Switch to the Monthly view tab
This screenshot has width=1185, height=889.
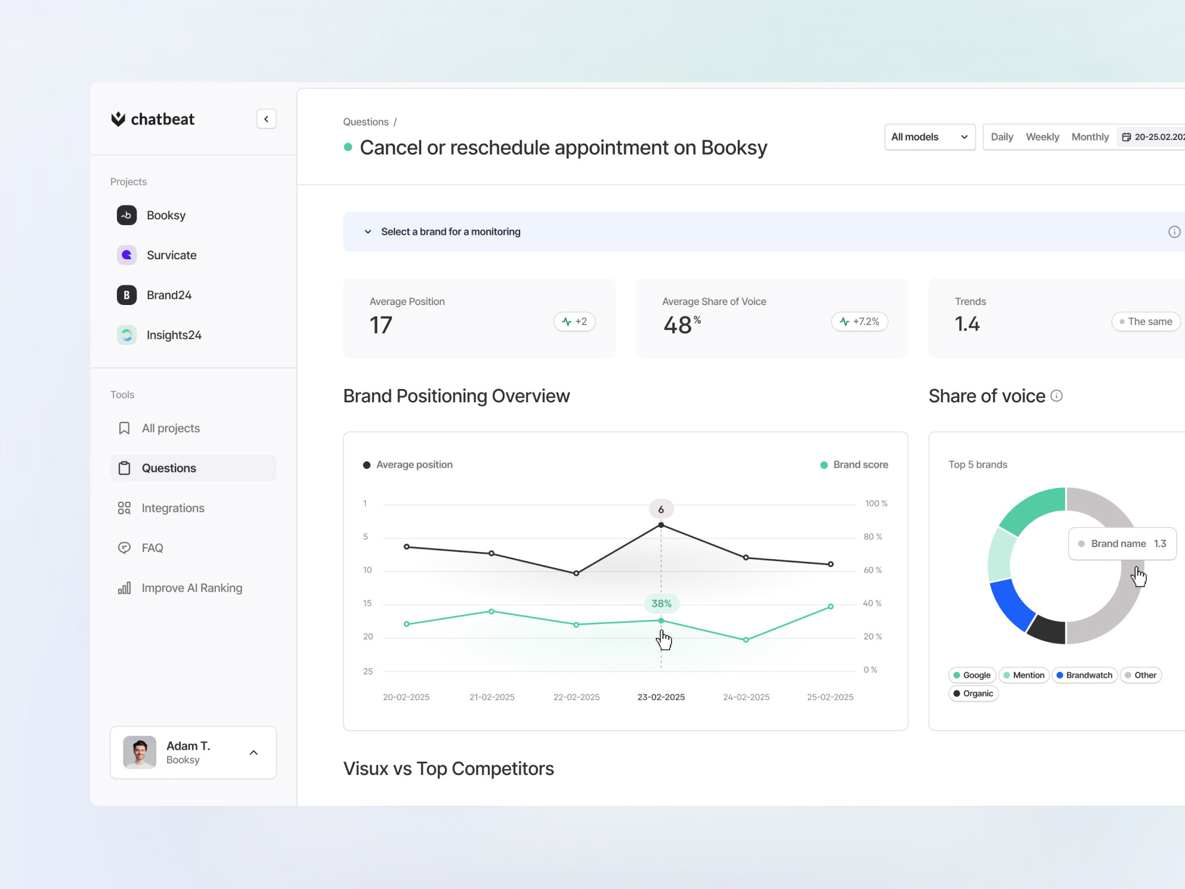(1090, 137)
